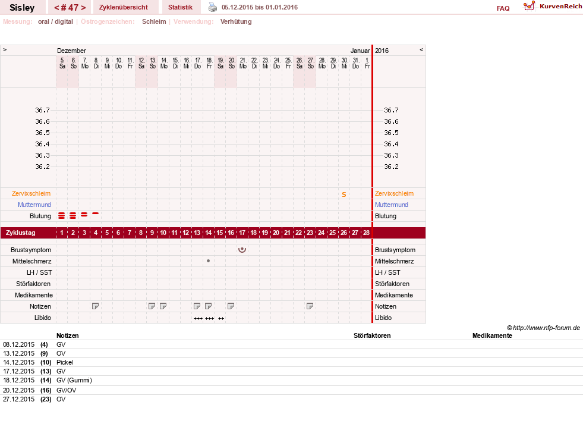Screen dimensions: 583x430
Task: Open the note icon on cycle day 23
Action: tap(310, 306)
